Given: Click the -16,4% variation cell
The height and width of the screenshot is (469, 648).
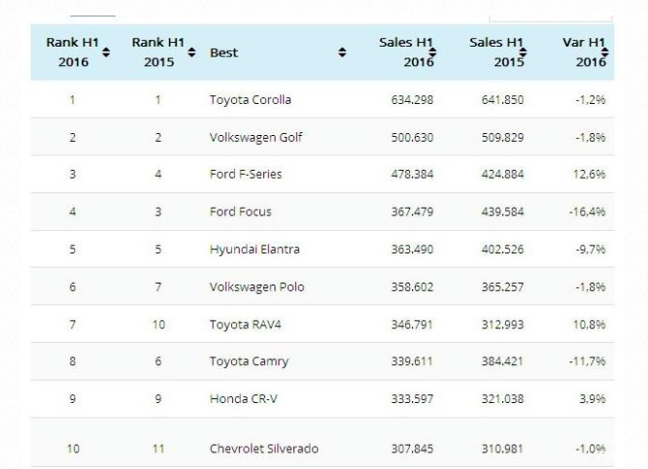Looking at the screenshot, I should (x=587, y=212).
